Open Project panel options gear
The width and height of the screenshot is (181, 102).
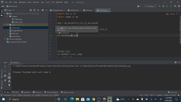click(x=43, y=10)
